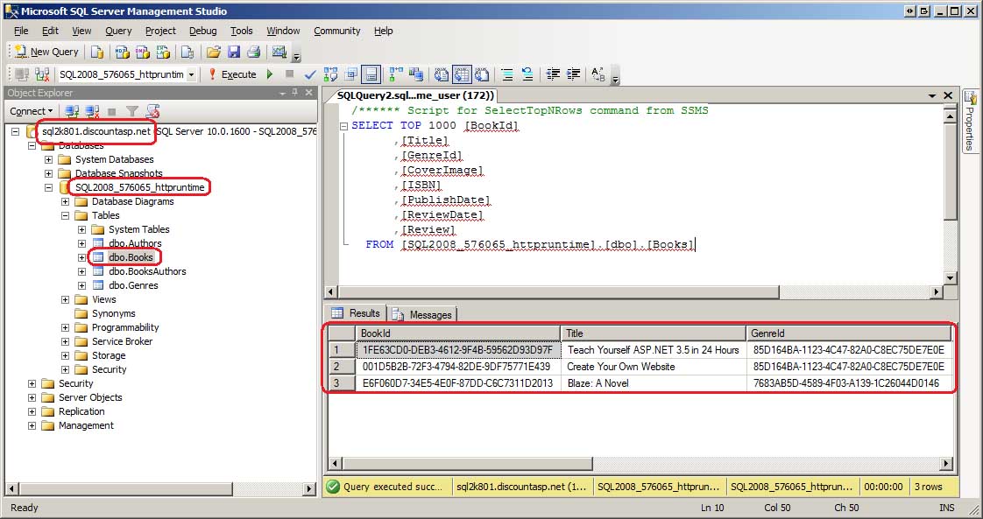Expand the Security node under the server
This screenshot has width=983, height=519.
coord(32,383)
